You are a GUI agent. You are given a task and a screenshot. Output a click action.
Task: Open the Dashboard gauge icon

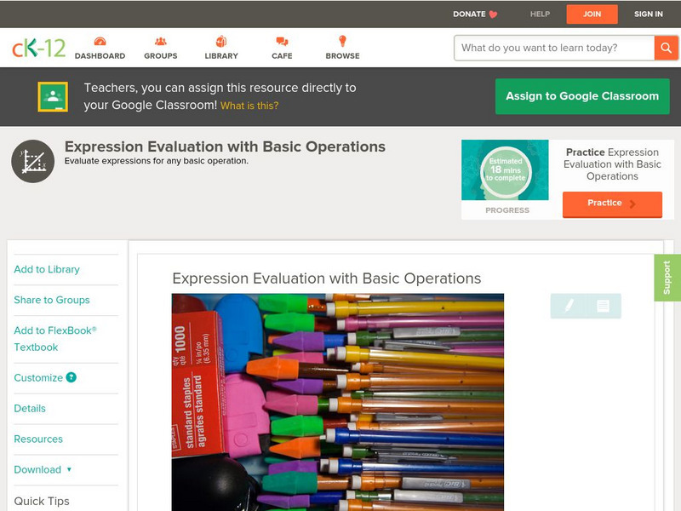100,41
